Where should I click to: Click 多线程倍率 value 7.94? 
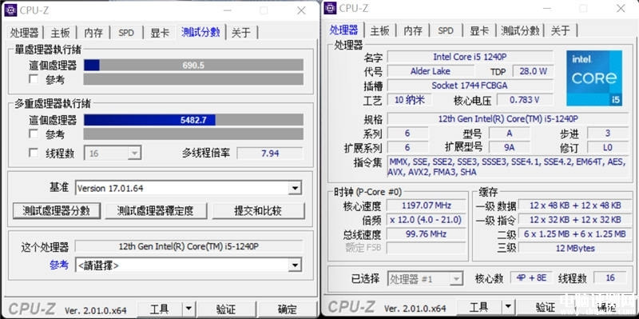[270, 154]
